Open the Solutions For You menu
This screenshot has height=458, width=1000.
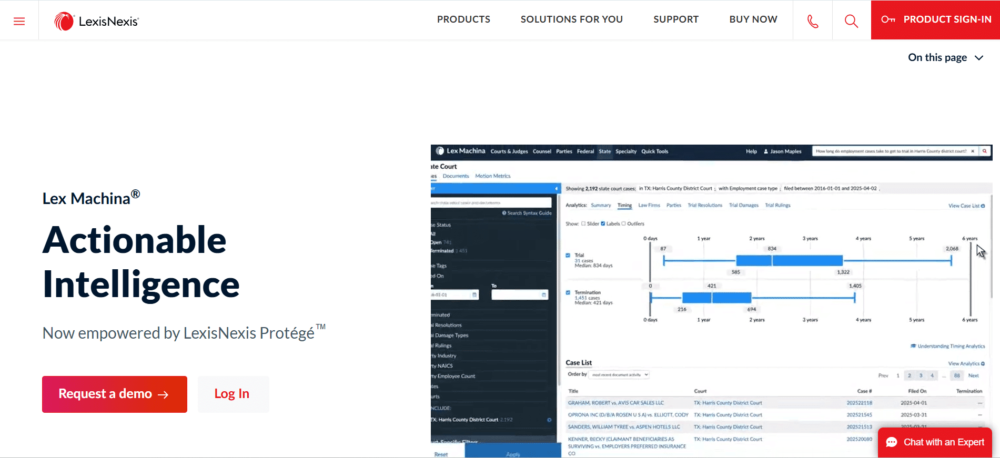[572, 19]
